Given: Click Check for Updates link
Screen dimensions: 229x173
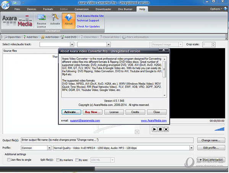Looking at the screenshot, I should [88, 27].
